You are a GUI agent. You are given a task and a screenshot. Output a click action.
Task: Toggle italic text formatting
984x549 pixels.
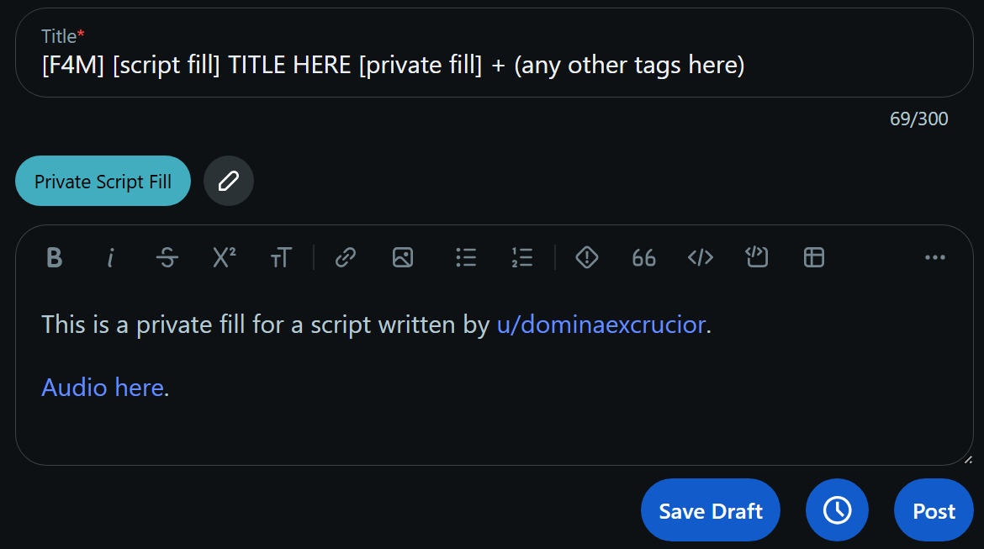110,258
